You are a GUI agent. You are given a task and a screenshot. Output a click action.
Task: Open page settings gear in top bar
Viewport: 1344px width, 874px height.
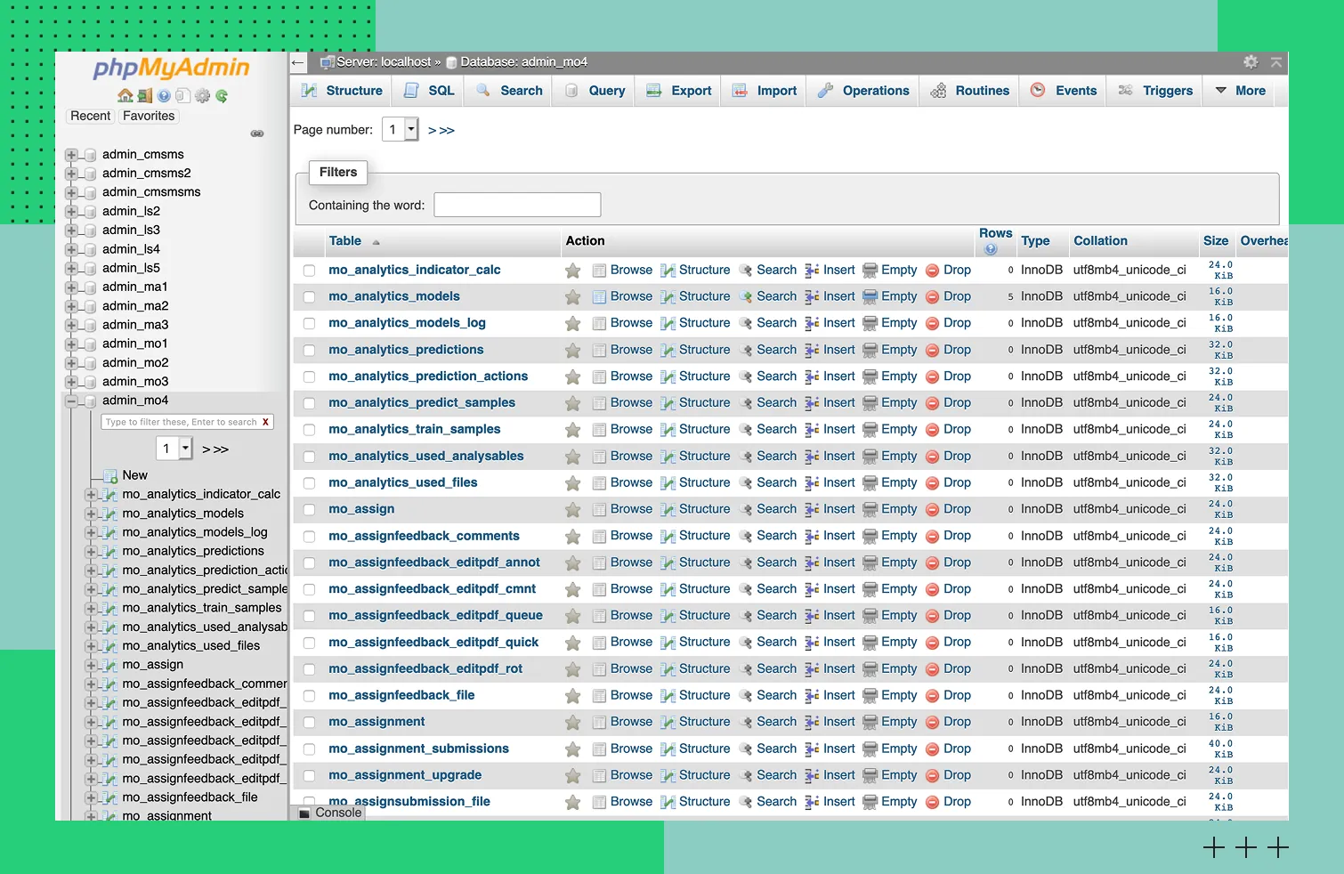tap(1251, 62)
